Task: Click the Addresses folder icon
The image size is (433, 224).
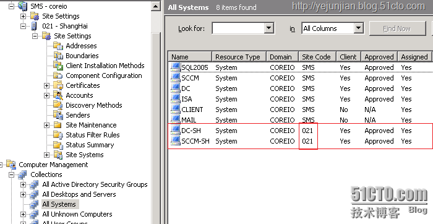Action: pos(58,46)
